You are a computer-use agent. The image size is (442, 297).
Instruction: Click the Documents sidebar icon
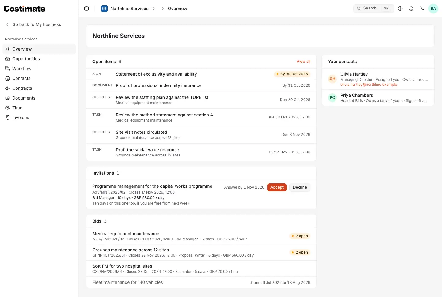pos(7,98)
